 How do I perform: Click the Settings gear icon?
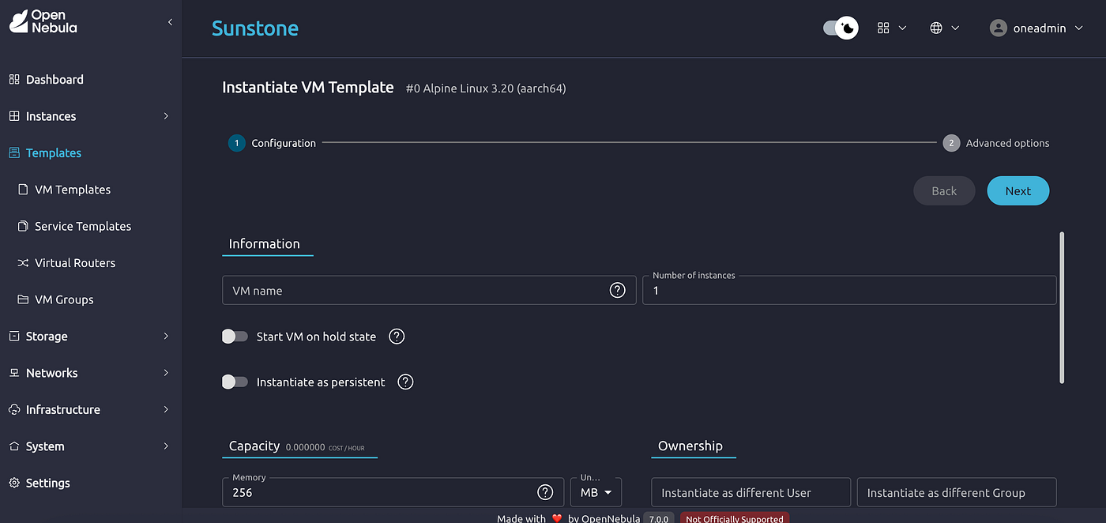[x=13, y=483]
